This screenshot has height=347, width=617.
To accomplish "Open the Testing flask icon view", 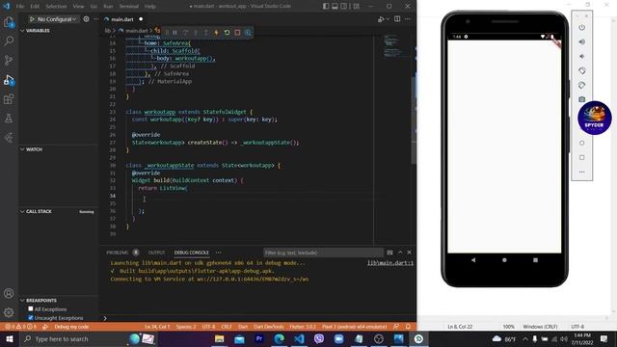I will 9,119.
